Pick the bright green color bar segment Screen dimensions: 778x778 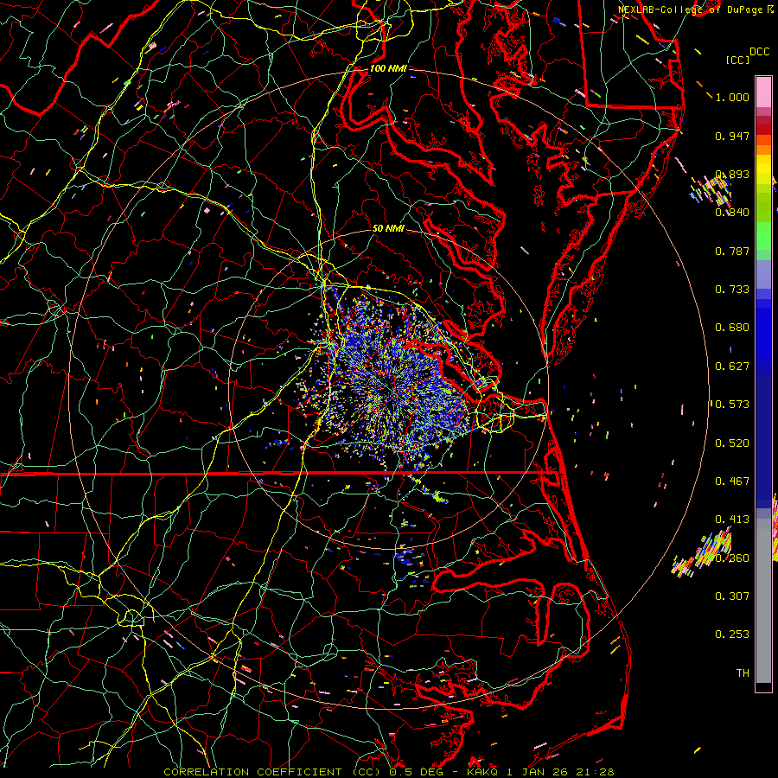[x=763, y=236]
